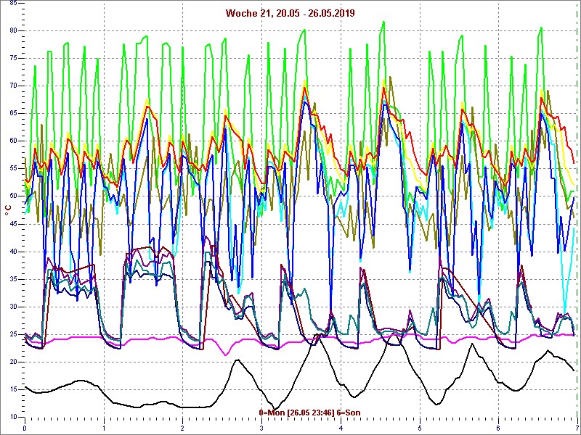Click the x-axis day label "2"
The image size is (581, 435).
click(183, 428)
